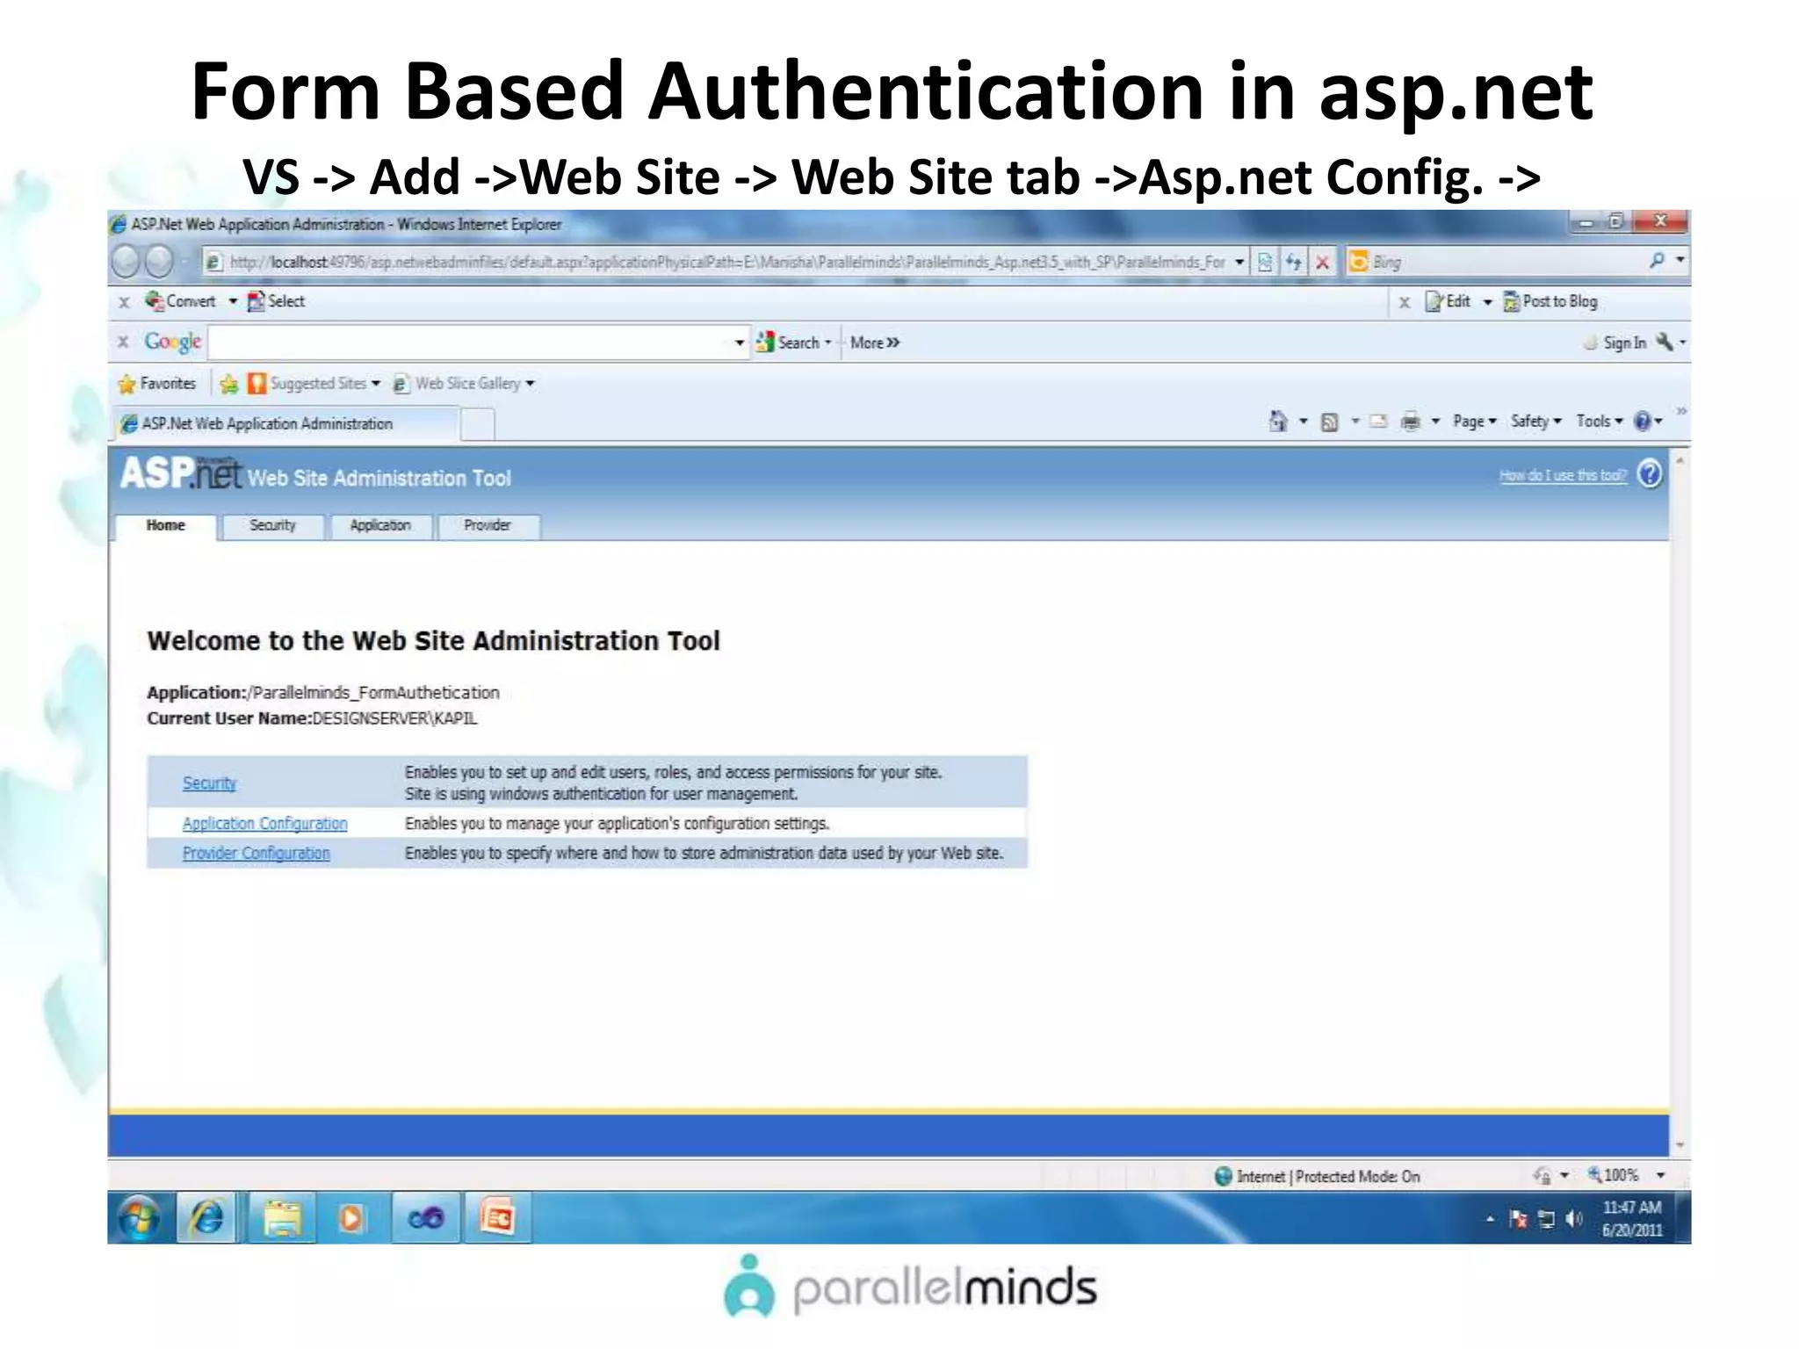Screen dimensions: 1799x1349
Task: Open the zoom level 100% dropdown
Action: (x=1660, y=1175)
